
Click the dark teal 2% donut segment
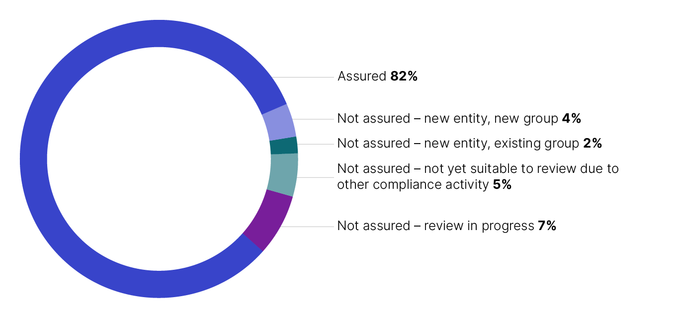pos(284,146)
